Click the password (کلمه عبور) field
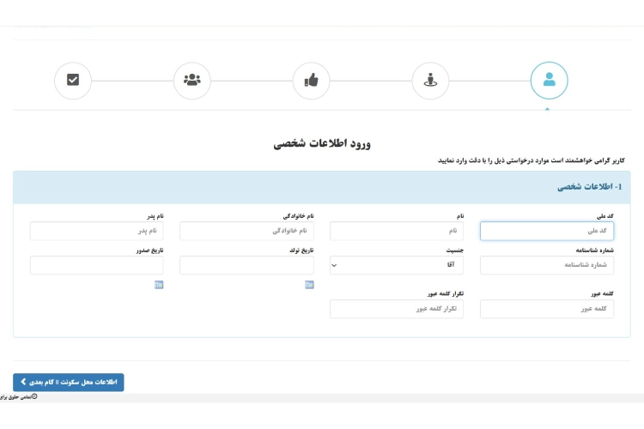 coord(546,309)
